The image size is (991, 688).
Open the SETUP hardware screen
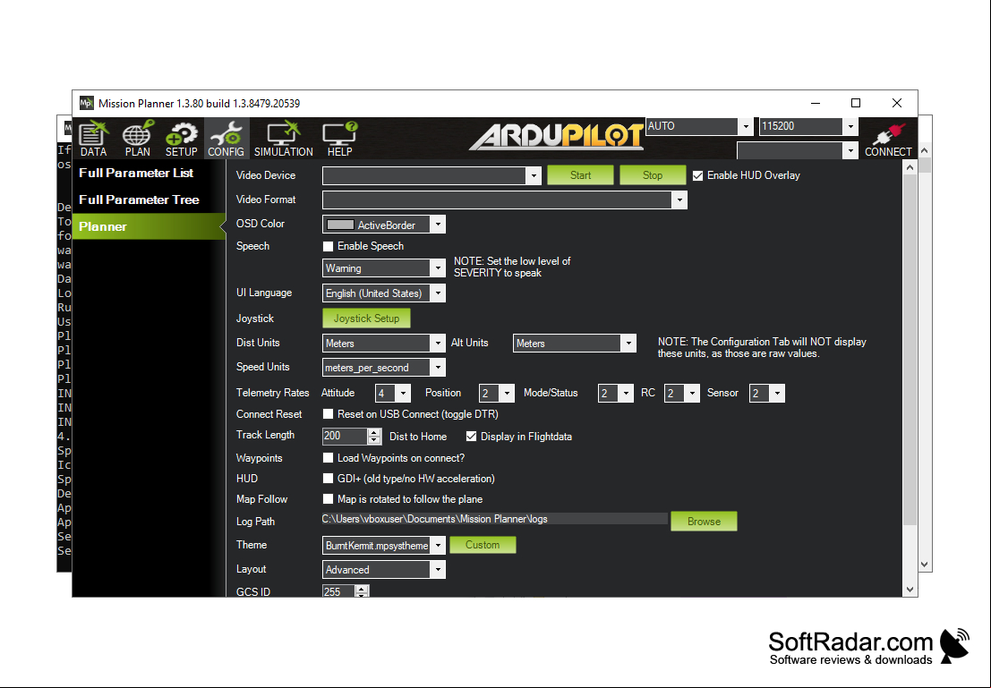pos(182,139)
